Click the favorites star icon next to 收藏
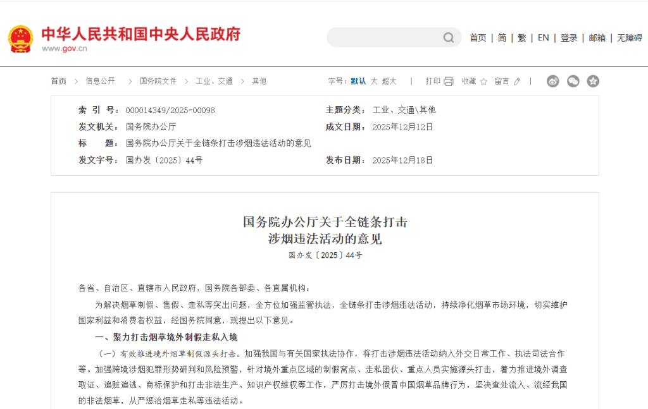Image resolution: width=648 pixels, height=409 pixels. 483,82
